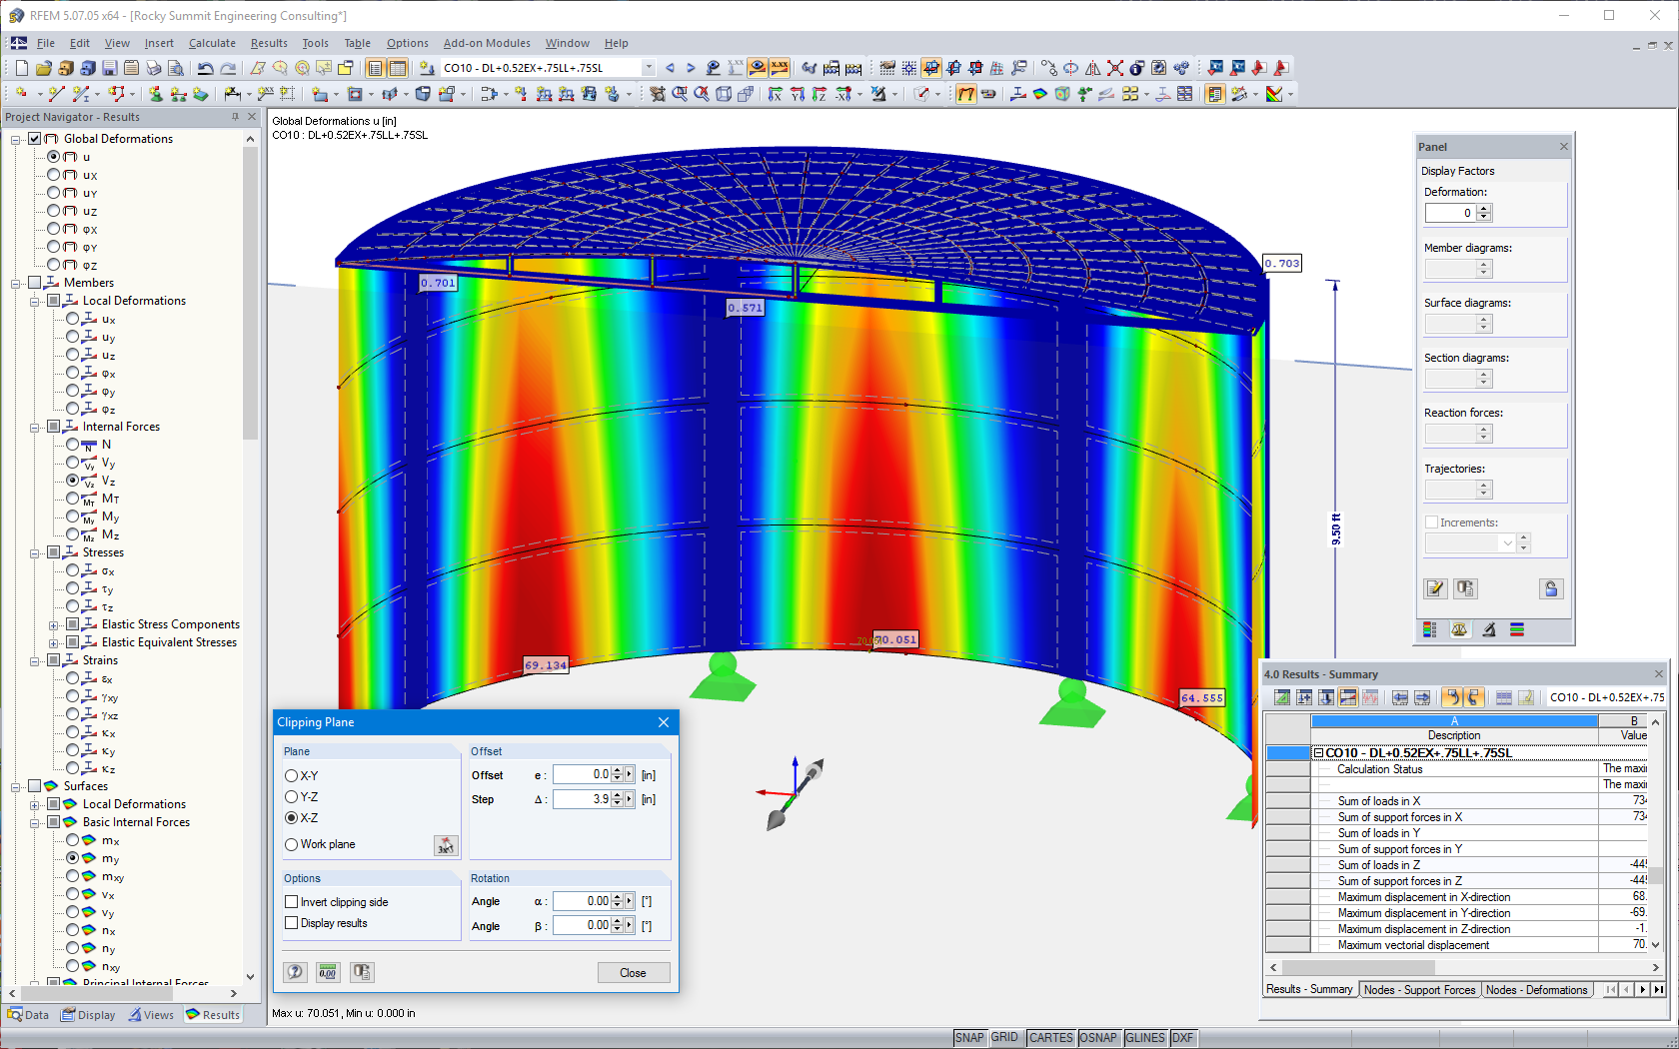Open the Add-on Modules menu

coord(487,43)
